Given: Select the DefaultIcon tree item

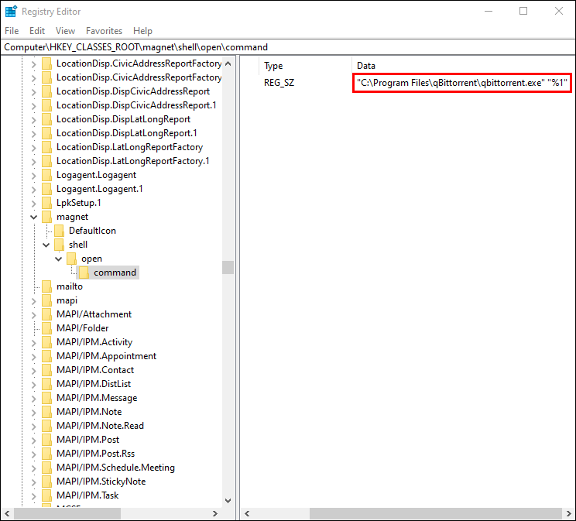Looking at the screenshot, I should (x=92, y=231).
